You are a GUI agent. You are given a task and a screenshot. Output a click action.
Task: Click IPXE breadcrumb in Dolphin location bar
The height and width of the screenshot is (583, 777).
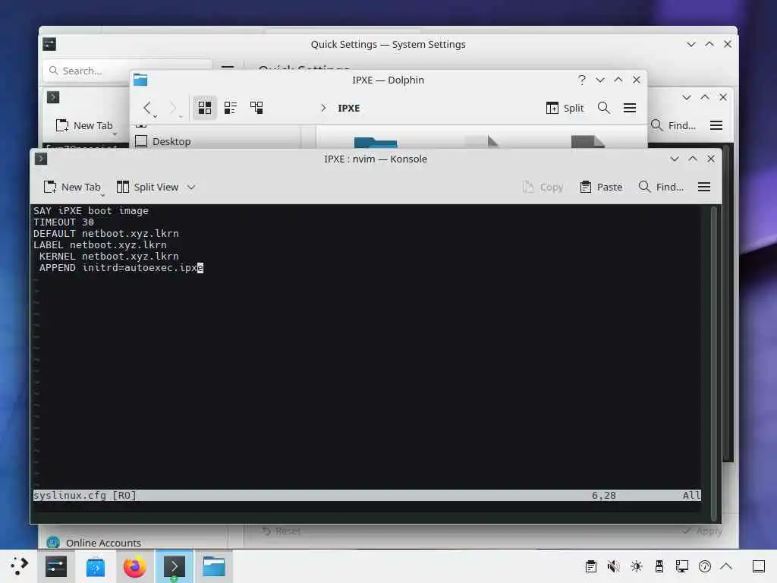(x=349, y=108)
